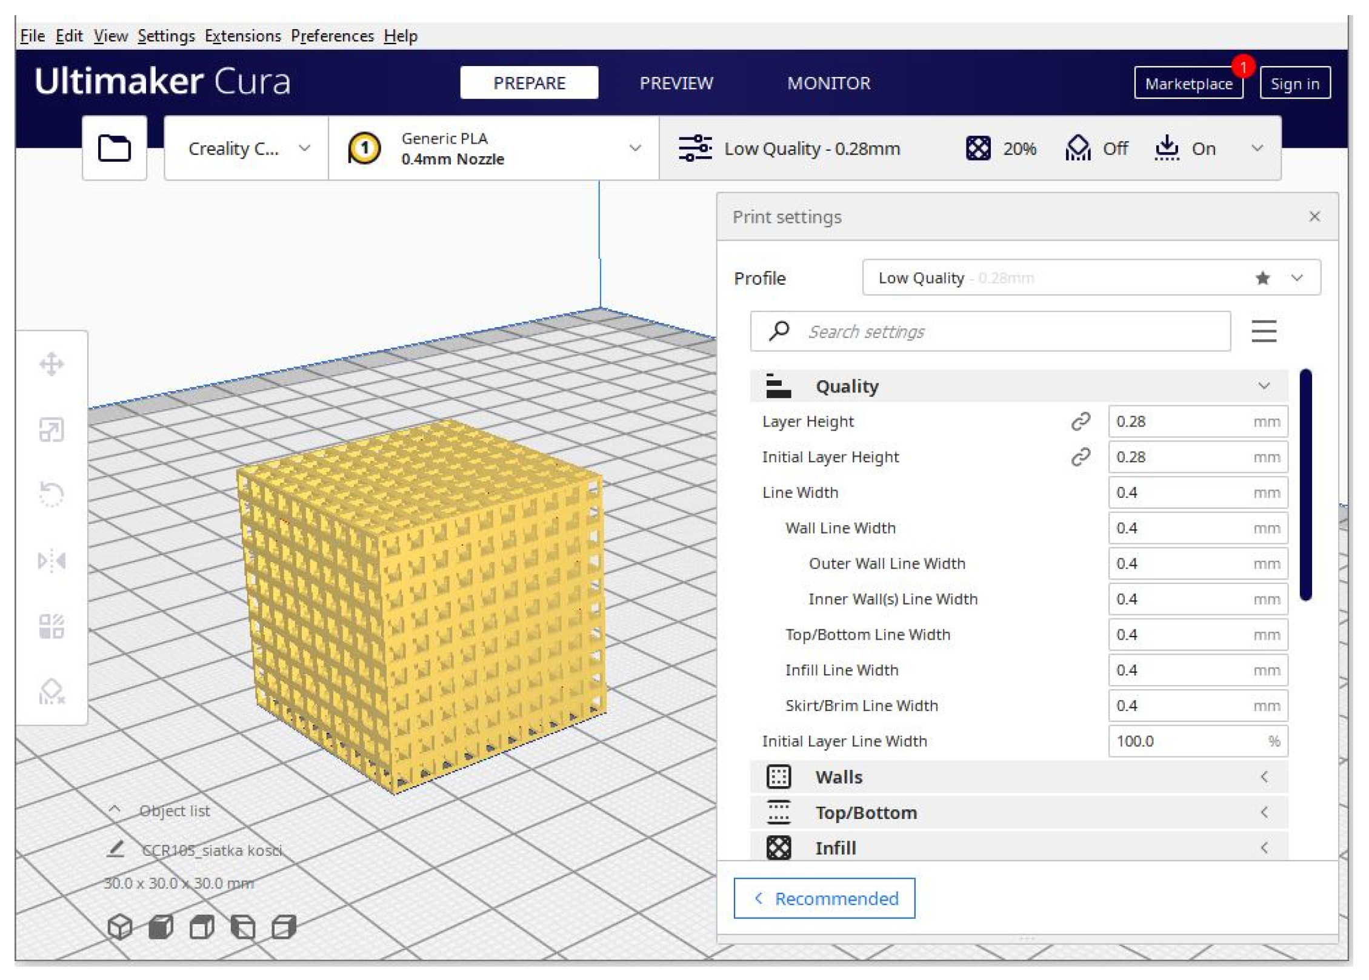The height and width of the screenshot is (980, 1369).
Task: Open the Creality printer selection dropdown
Action: 246,148
